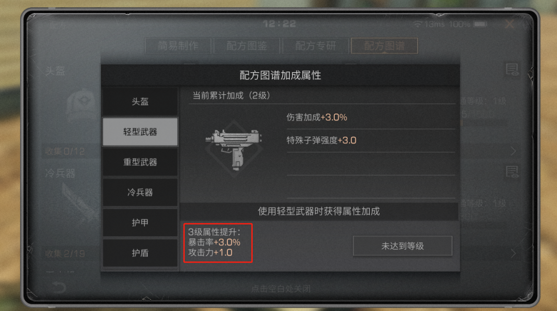The width and height of the screenshot is (557, 311).
Task: Click the 3级属性提升 bonus info box
Action: [218, 243]
